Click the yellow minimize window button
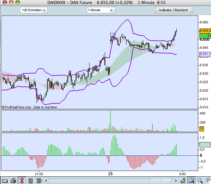Image resolution: width=211 pixels, height=184 pixels. (x=11, y=2)
